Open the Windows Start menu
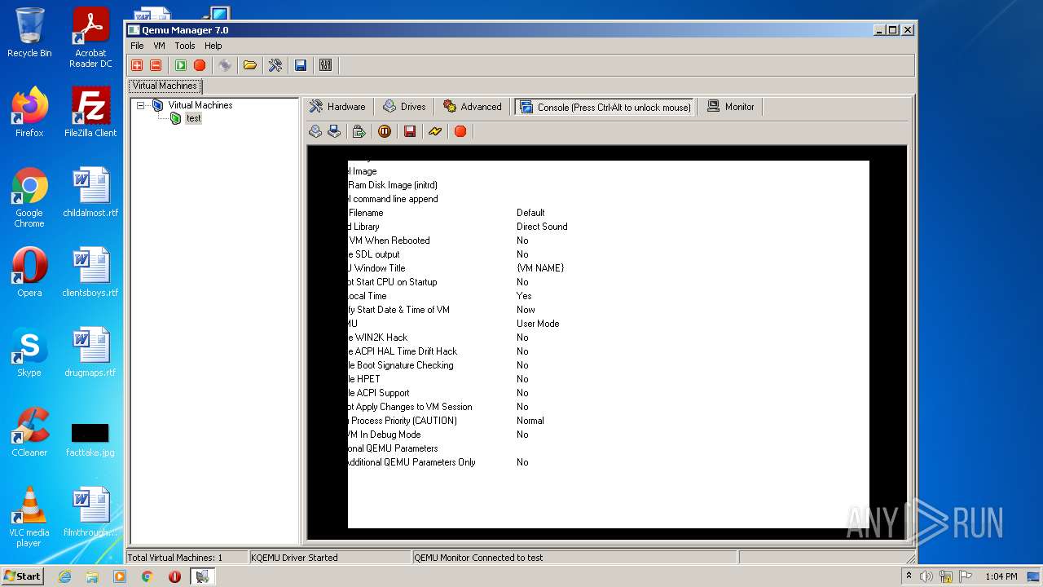 coord(23,576)
